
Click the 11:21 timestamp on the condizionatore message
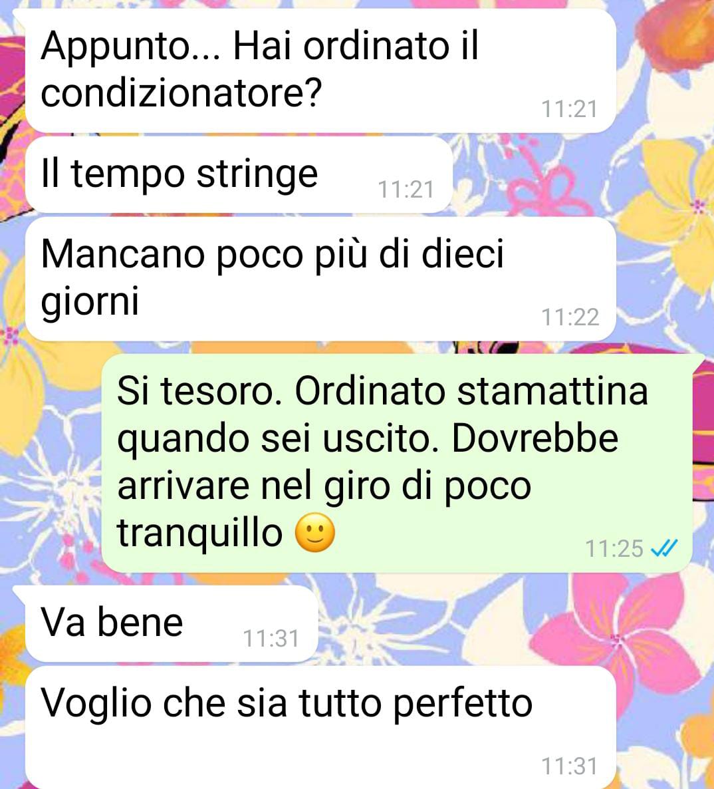pos(569,109)
